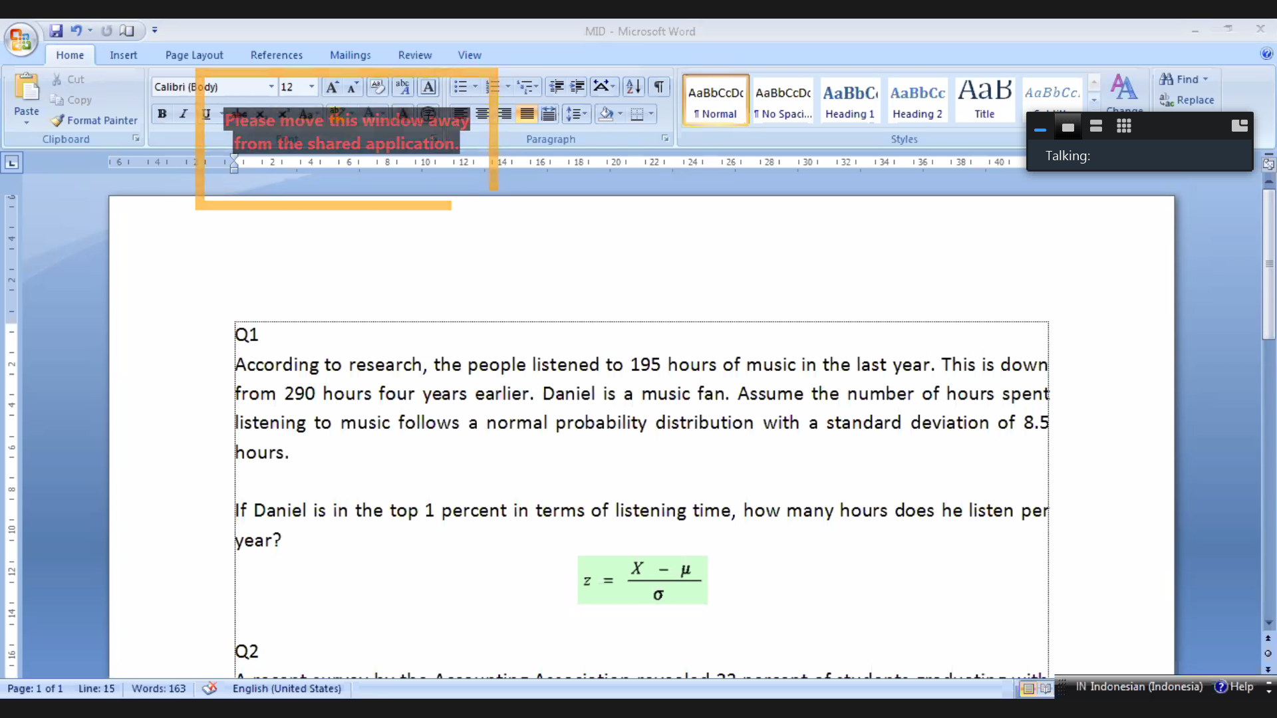Switch to Full Screen Reading view icon

(x=1046, y=689)
